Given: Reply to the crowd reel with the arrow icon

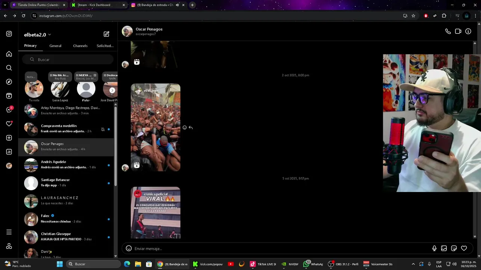Looking at the screenshot, I should click(191, 127).
